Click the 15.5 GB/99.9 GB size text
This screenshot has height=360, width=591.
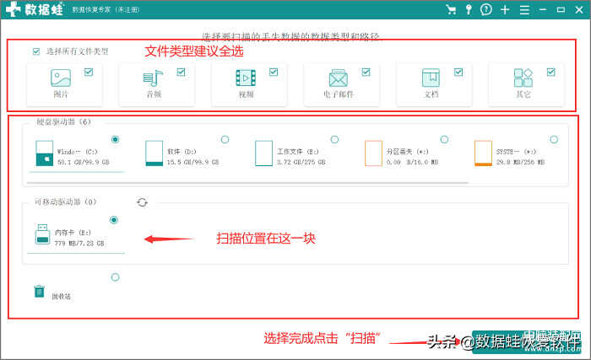point(193,162)
